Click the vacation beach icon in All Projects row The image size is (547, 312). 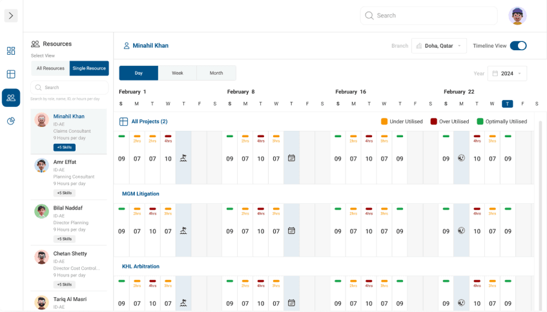click(x=183, y=158)
